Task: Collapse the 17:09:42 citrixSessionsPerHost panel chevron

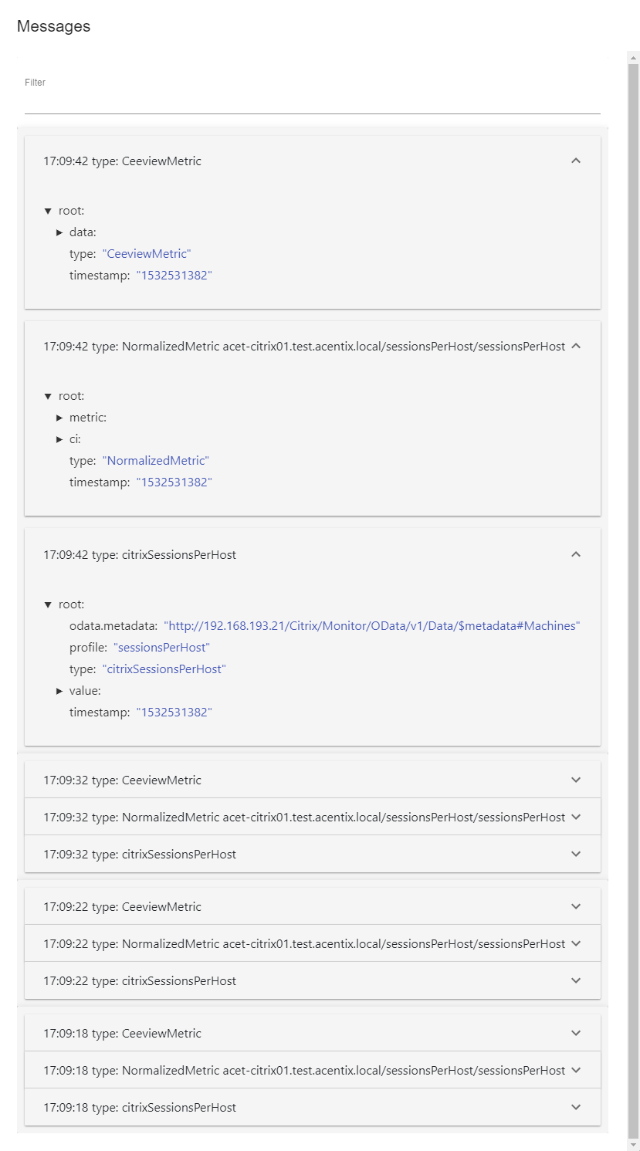Action: (x=575, y=554)
